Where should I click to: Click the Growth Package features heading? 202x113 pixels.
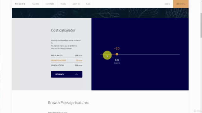coord(68,103)
